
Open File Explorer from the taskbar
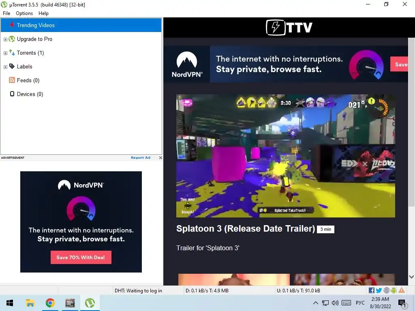[30, 303]
